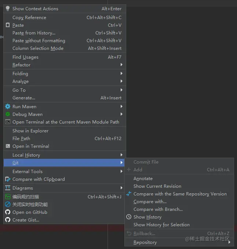Click the lightbulb Show Context Actions icon

(x=8, y=8)
